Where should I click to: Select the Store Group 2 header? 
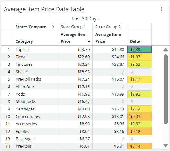point(108,27)
